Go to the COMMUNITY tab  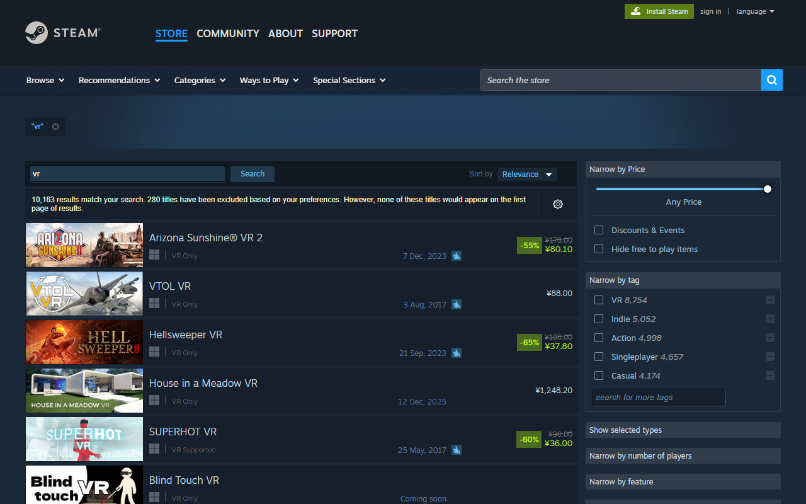228,33
